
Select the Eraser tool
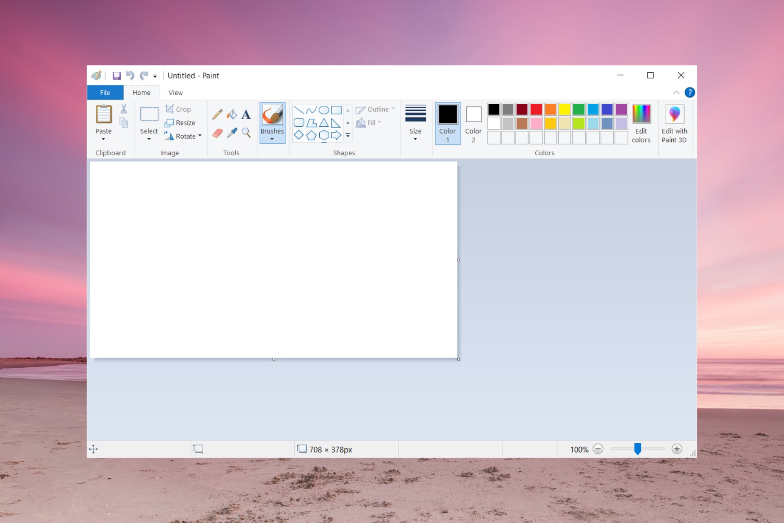pos(217,131)
